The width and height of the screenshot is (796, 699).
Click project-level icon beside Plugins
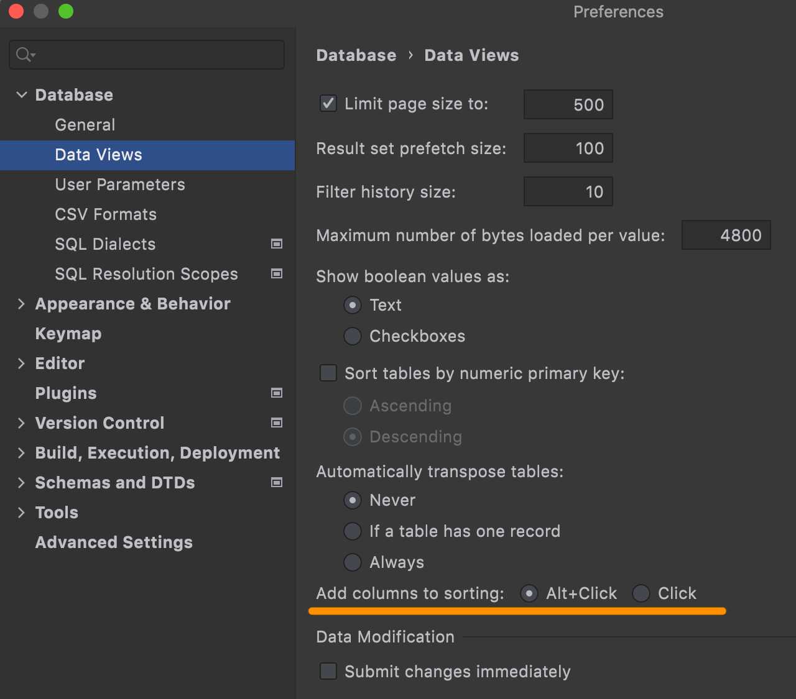[x=277, y=393]
